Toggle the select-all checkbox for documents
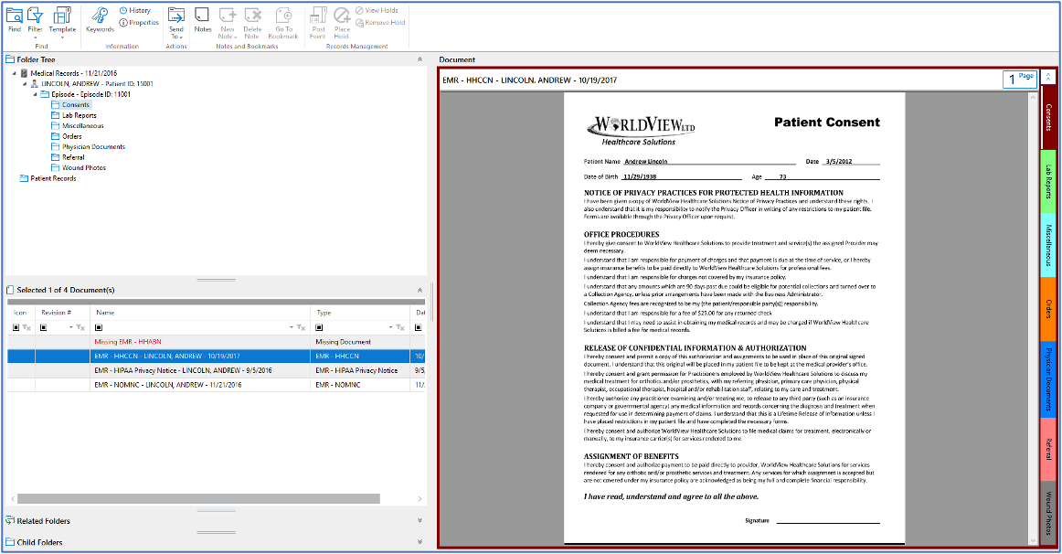The height and width of the screenshot is (554, 1062). coord(15,327)
